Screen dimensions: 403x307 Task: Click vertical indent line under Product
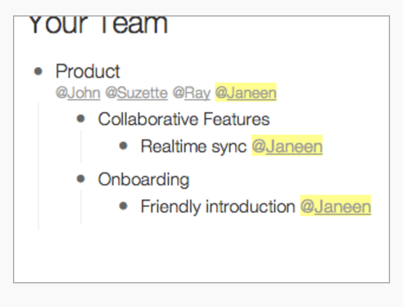38,166
